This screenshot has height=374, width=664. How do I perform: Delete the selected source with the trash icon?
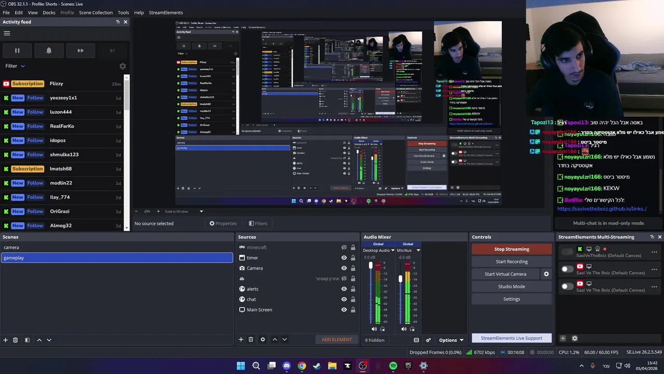(x=251, y=339)
